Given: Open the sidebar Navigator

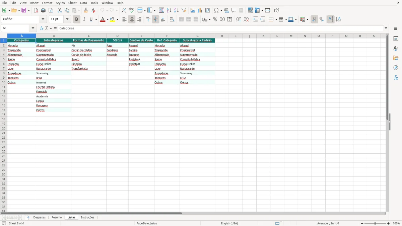Looking at the screenshot, I should pyautogui.click(x=396, y=68).
